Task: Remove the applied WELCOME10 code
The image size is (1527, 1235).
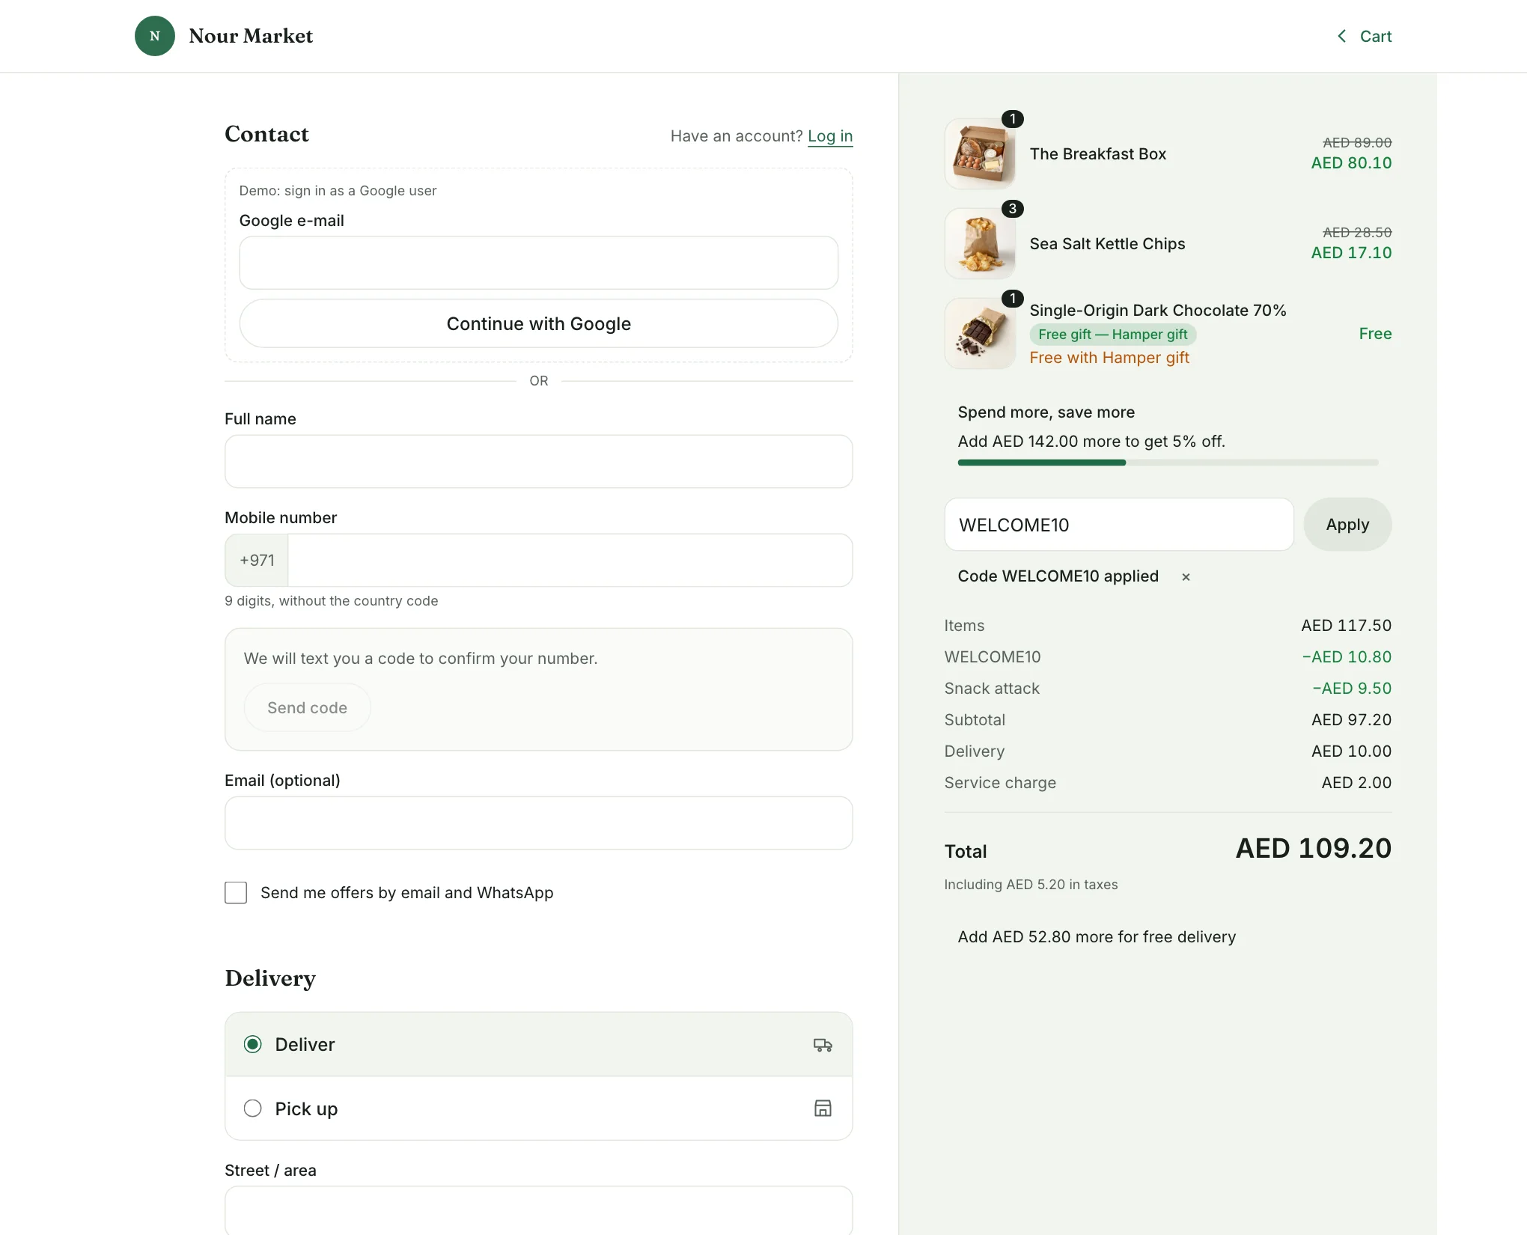Action: click(x=1186, y=576)
